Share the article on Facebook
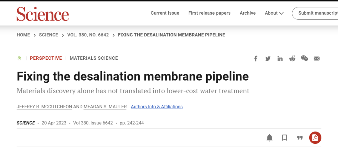 (x=256, y=58)
